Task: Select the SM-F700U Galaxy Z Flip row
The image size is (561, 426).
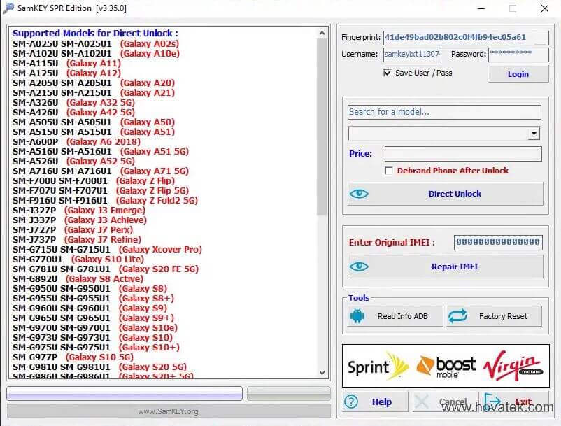Action: [94, 181]
